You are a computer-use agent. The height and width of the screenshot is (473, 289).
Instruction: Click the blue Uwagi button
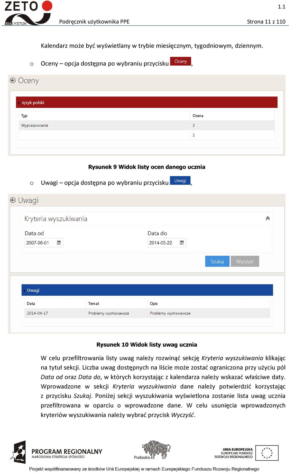pos(180,181)
